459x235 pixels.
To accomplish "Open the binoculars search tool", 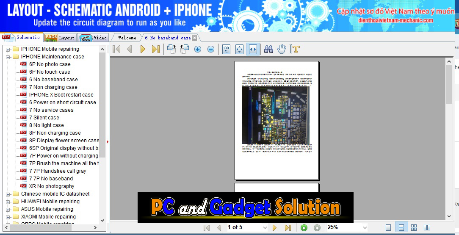I will tap(268, 49).
